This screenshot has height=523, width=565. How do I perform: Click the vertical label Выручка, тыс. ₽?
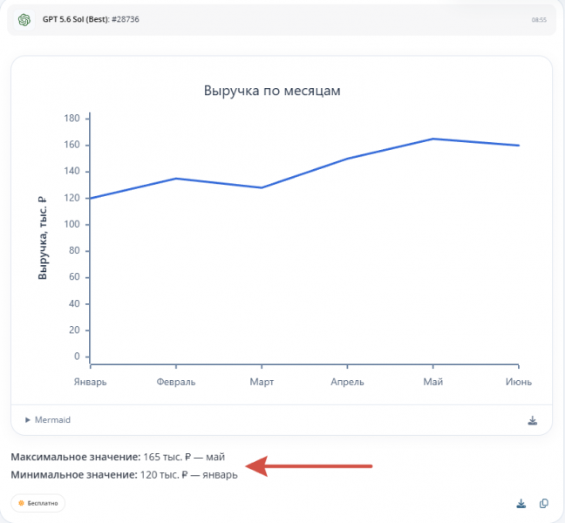tap(43, 238)
